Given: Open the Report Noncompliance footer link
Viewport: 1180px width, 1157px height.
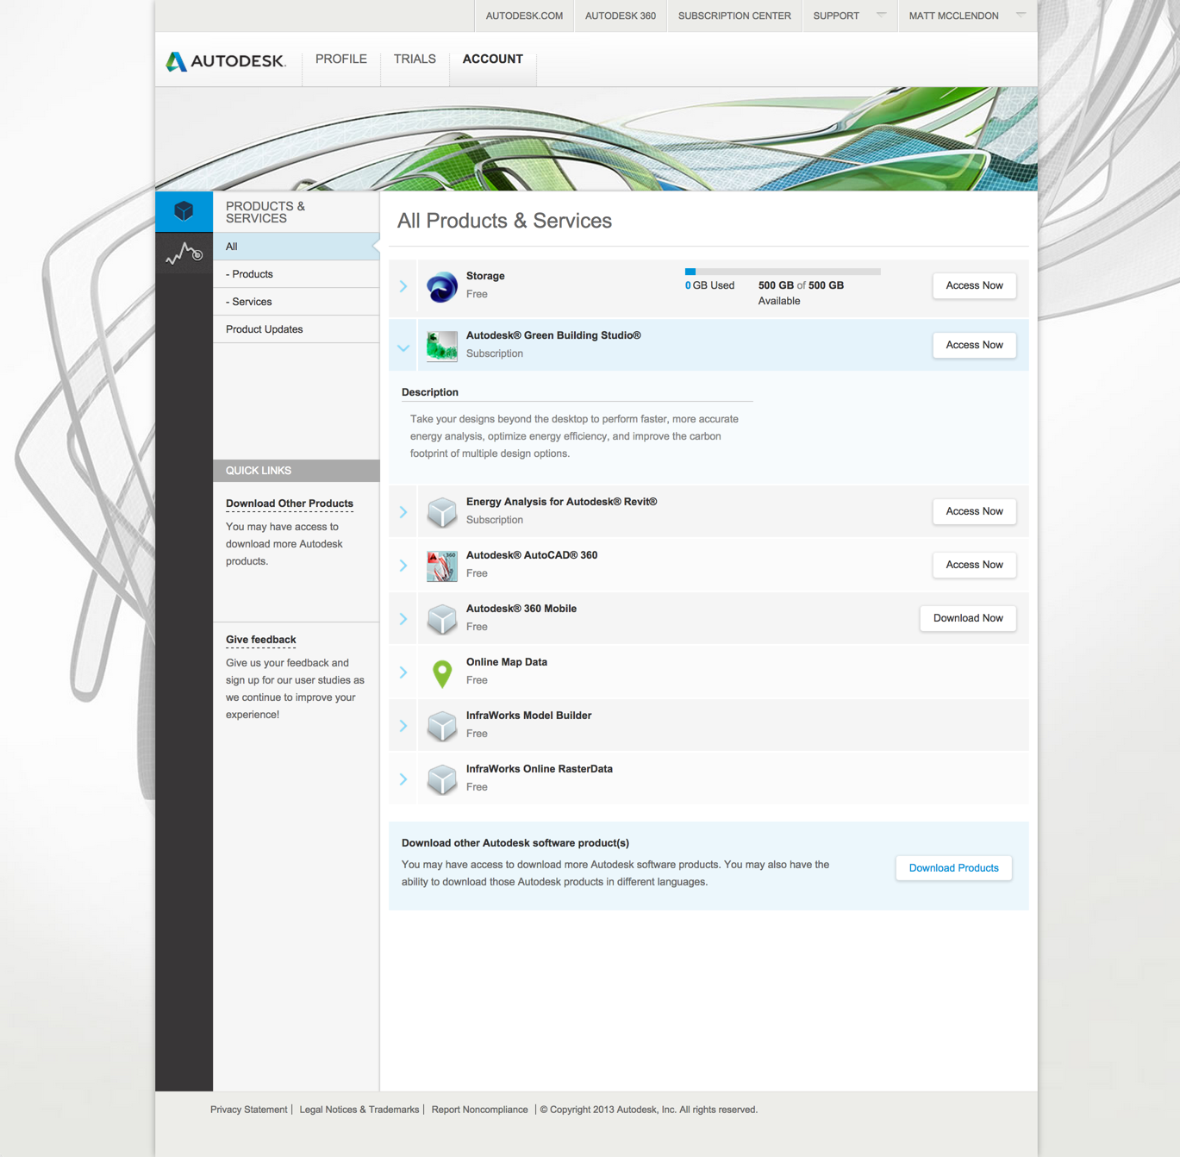Looking at the screenshot, I should point(479,1110).
